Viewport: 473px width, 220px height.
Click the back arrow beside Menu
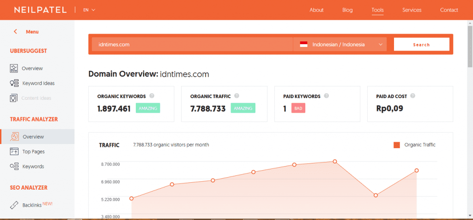tap(15, 32)
